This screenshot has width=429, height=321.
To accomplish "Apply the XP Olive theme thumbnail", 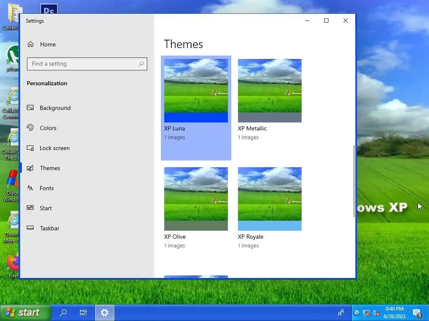I will point(196,199).
